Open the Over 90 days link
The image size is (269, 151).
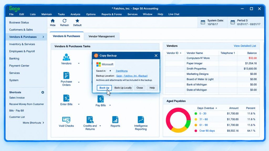point(207,131)
